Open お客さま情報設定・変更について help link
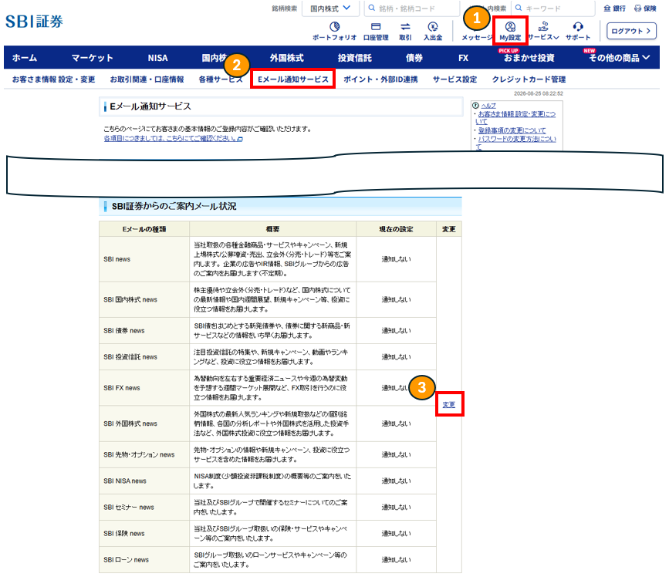This screenshot has height=577, width=669. [515, 118]
